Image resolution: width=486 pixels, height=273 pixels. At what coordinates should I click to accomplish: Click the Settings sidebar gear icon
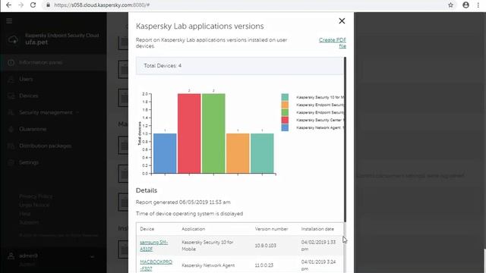(x=11, y=162)
